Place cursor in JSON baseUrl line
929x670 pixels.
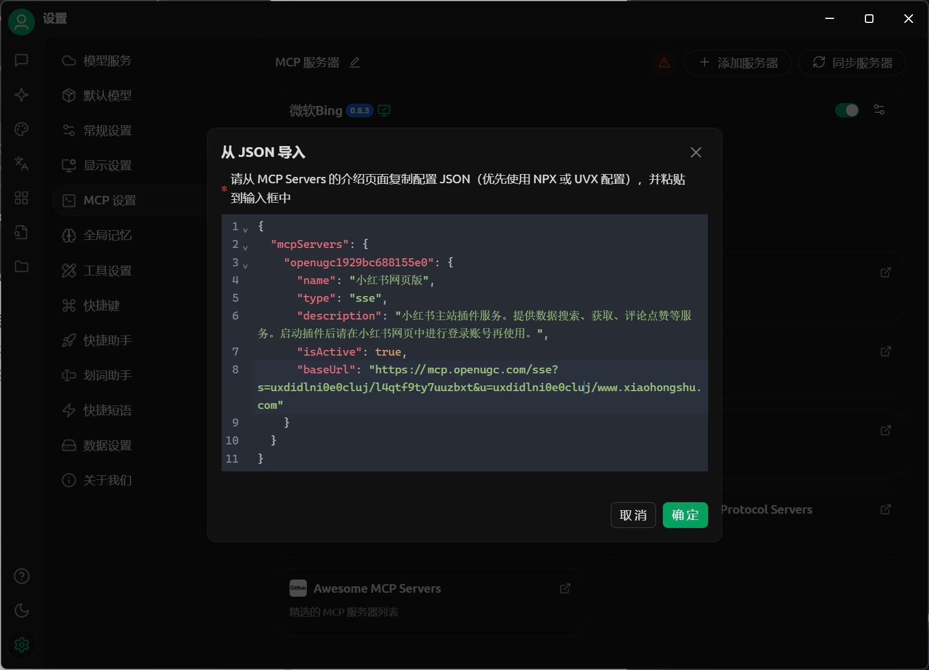click(x=480, y=387)
